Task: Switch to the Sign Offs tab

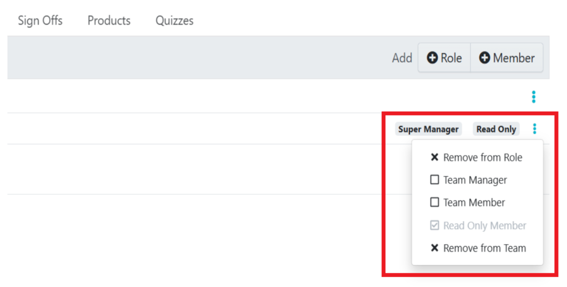Action: coord(40,20)
